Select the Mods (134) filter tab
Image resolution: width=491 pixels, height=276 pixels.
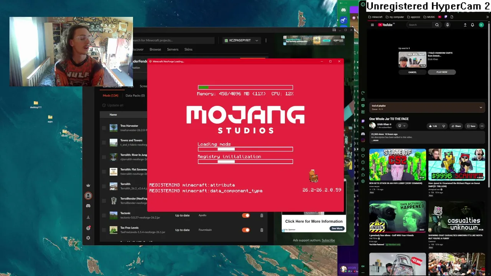(x=110, y=95)
